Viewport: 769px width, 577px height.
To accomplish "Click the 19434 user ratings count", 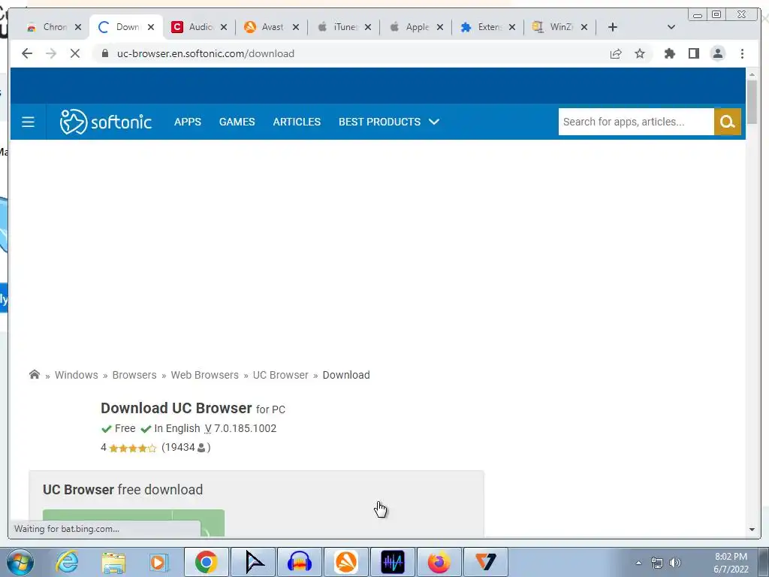I will click(186, 447).
